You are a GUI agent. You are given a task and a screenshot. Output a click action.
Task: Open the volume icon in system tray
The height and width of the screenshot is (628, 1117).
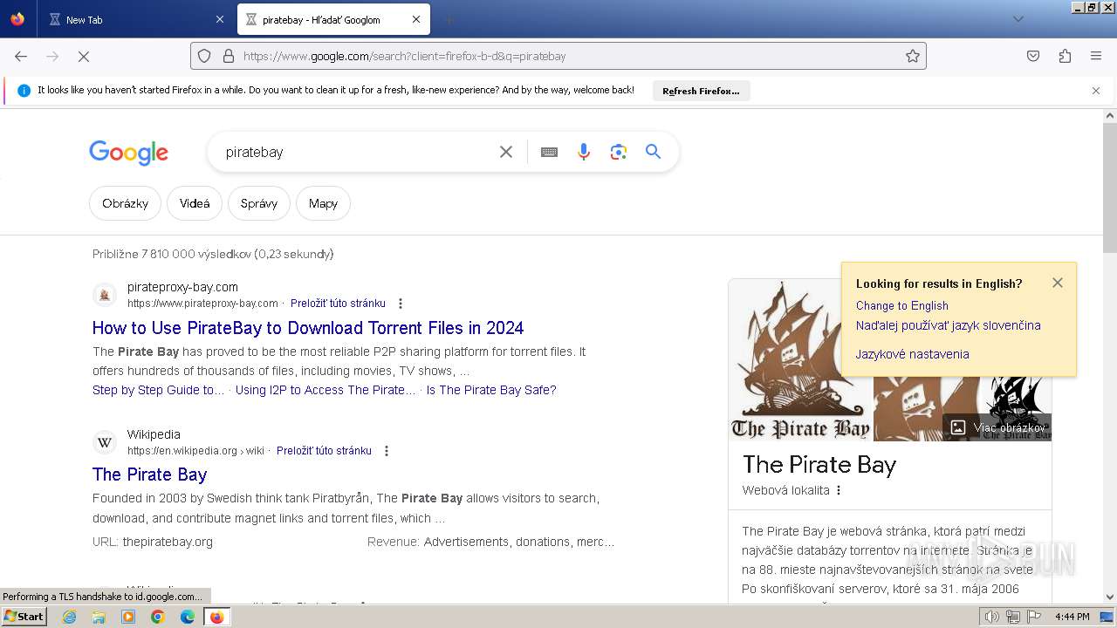(x=991, y=617)
